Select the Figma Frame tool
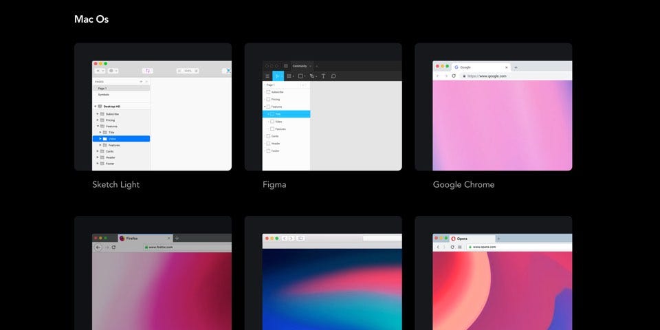660x330 pixels. (290, 76)
